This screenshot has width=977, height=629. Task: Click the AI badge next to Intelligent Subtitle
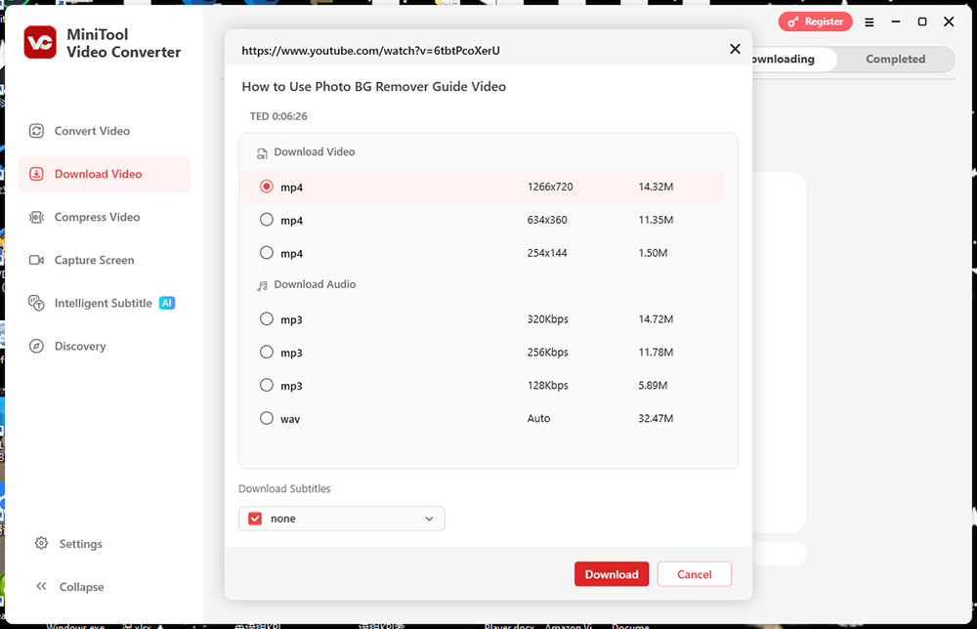[167, 304]
